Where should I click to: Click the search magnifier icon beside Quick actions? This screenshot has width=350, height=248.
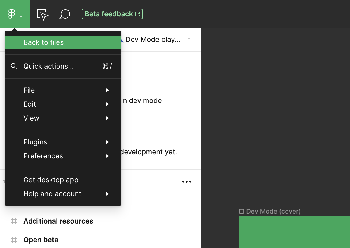pos(14,66)
